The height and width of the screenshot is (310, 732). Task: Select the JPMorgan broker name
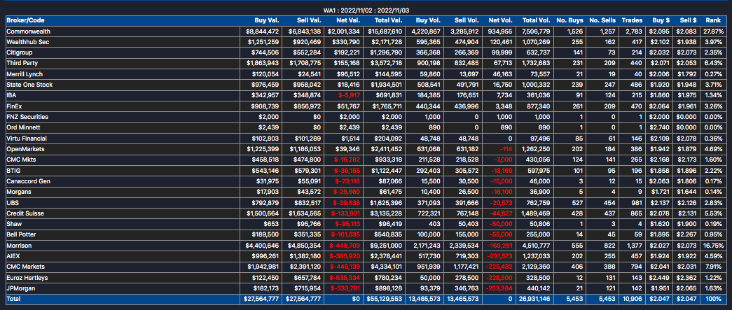[21, 288]
